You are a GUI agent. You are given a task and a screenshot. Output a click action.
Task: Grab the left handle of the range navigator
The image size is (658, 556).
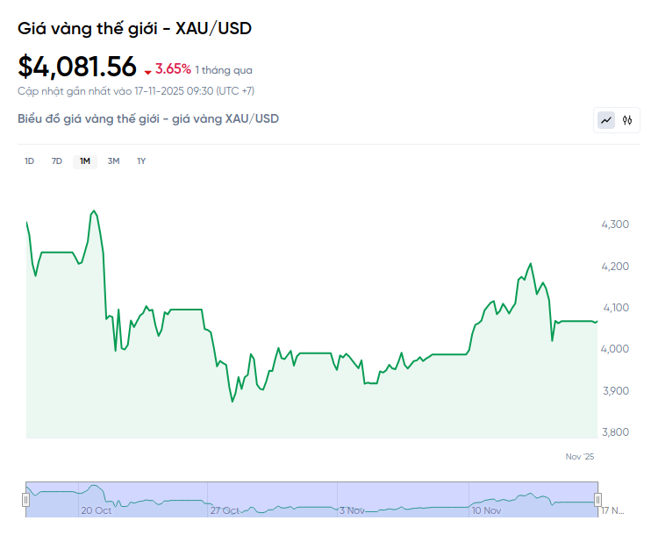[x=25, y=500]
